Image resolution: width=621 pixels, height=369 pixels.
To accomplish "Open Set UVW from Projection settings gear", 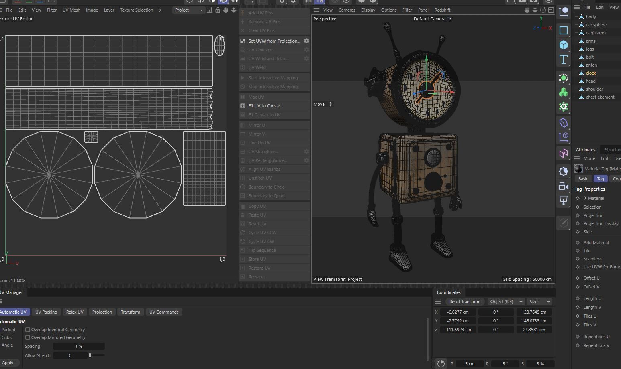I will point(306,41).
